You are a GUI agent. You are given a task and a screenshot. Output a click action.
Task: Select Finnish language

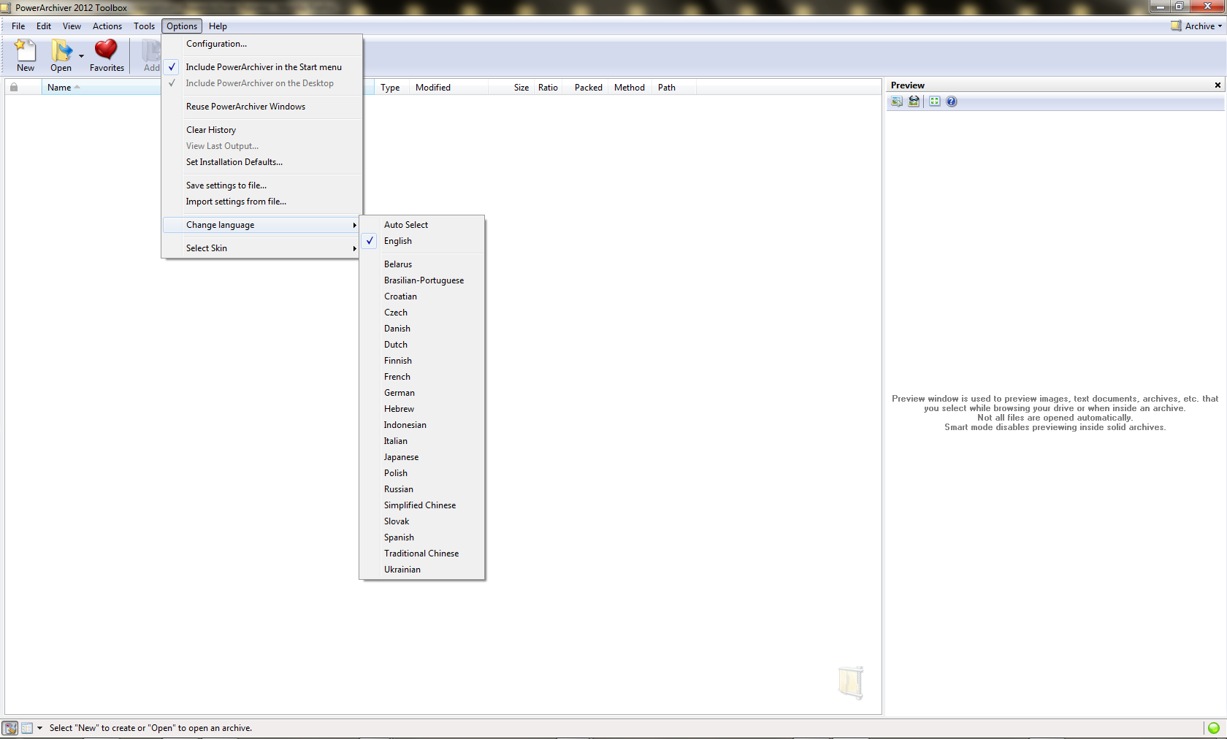[x=422, y=361]
